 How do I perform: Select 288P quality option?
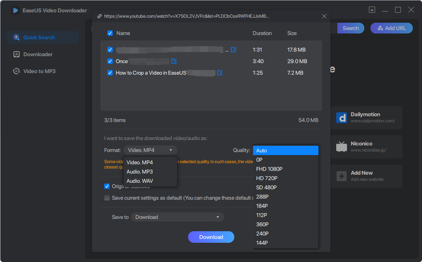coord(286,197)
